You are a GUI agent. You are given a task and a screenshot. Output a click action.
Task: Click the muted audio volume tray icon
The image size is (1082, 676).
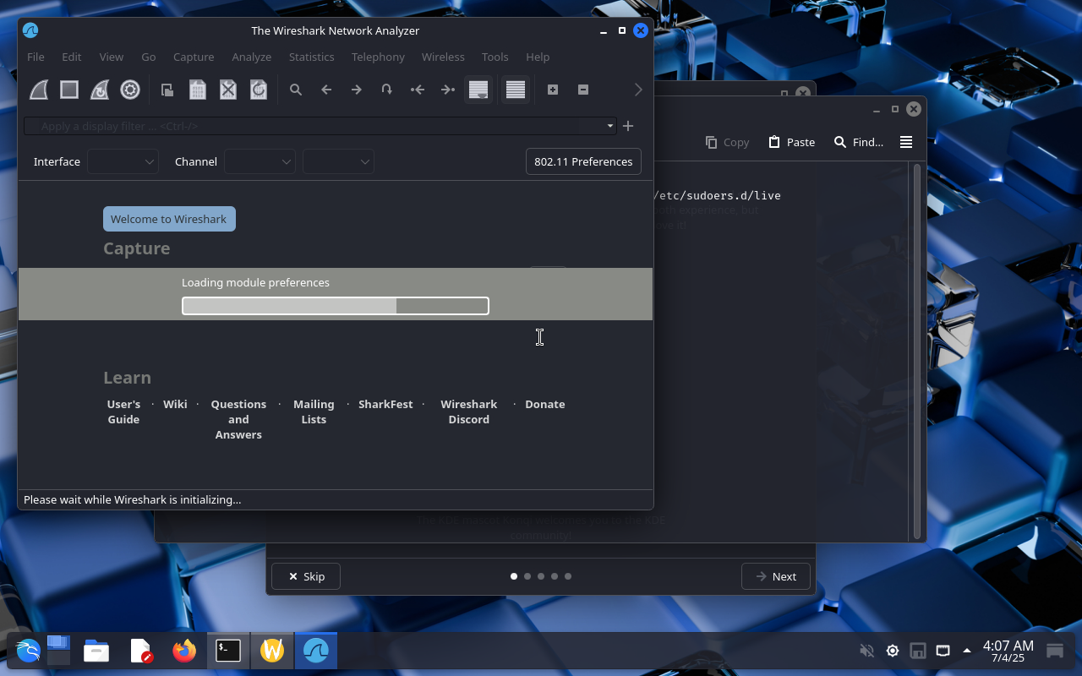click(866, 651)
